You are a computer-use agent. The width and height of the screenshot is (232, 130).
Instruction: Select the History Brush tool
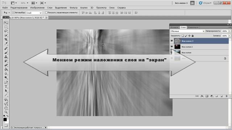click(x=6, y=61)
